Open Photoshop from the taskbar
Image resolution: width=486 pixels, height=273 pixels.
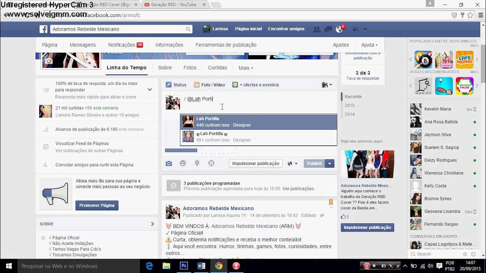click(x=184, y=266)
